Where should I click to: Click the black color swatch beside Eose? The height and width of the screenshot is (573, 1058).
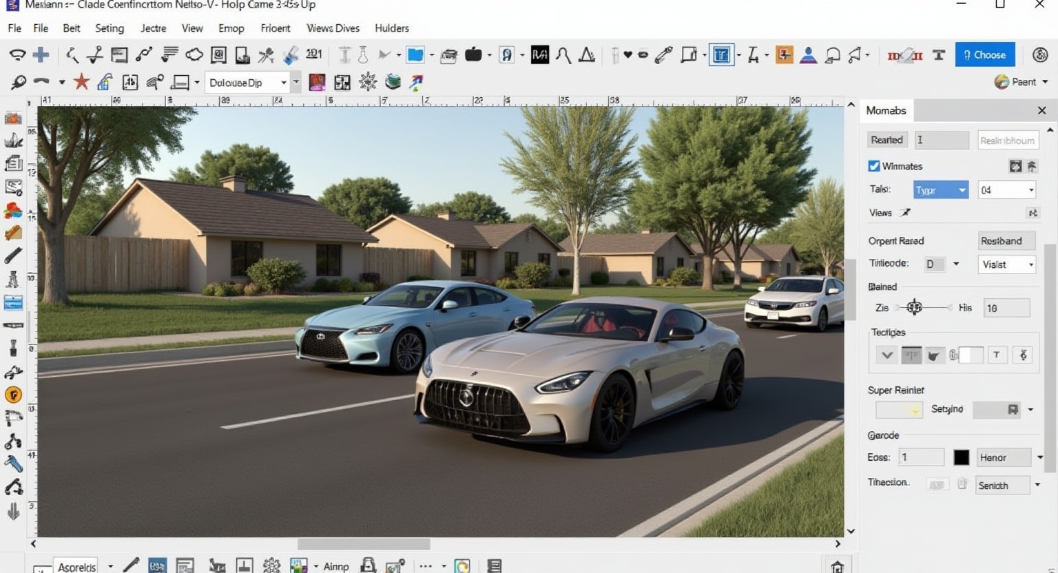(961, 457)
